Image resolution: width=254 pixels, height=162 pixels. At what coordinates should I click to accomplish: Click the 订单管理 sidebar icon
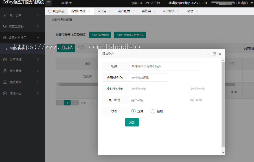(x=5, y=59)
